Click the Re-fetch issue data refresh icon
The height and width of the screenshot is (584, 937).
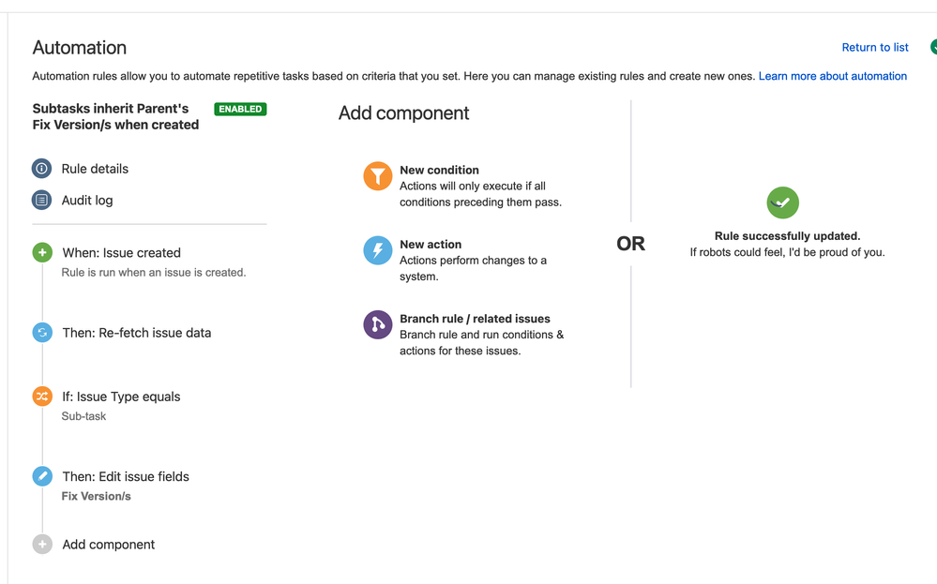tap(42, 333)
